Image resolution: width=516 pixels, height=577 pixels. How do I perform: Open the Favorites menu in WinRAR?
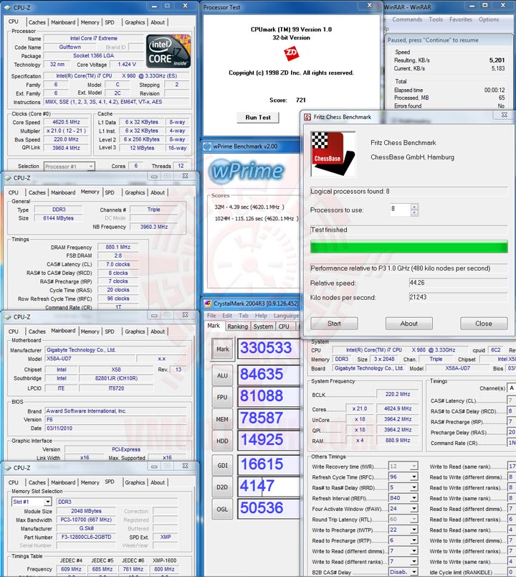tap(461, 19)
